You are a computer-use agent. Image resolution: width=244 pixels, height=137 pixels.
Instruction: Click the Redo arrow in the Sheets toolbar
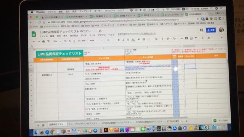pyautogui.click(x=39, y=41)
